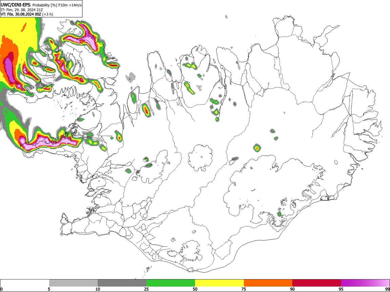Click the 'VT: Fös. 30.08.2024 00Z' line

[21, 15]
